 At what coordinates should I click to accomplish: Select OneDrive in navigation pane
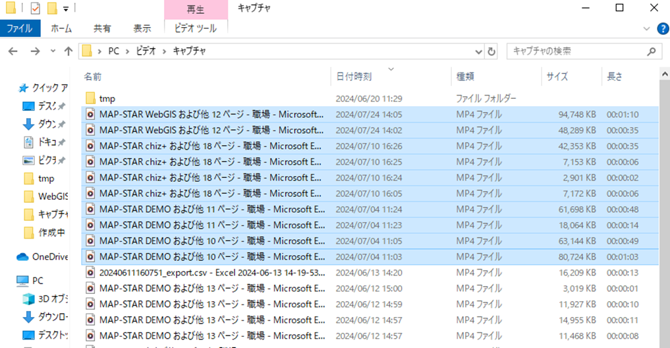(42, 256)
